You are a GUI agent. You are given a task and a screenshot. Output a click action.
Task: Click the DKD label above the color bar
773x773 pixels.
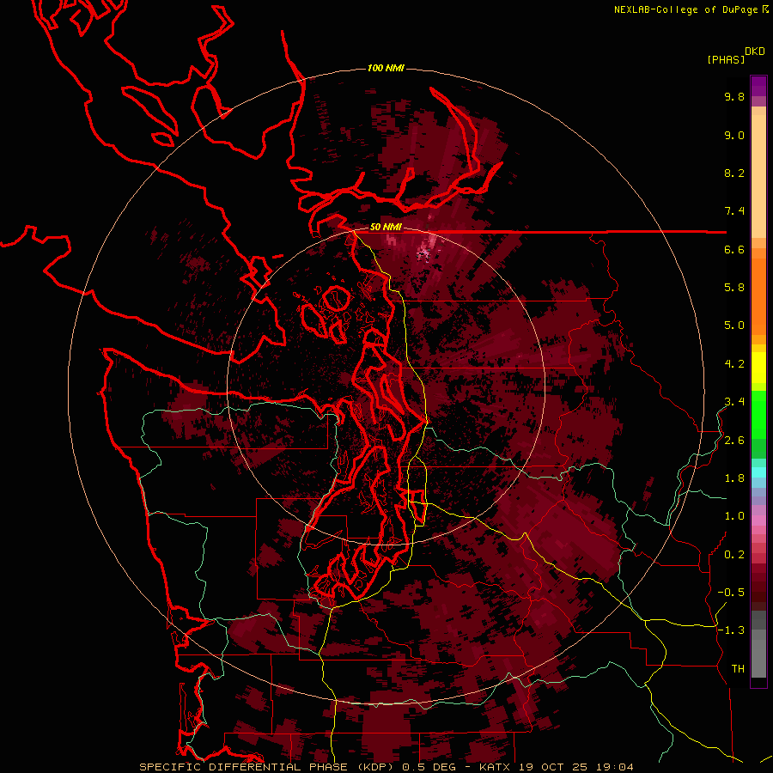755,52
